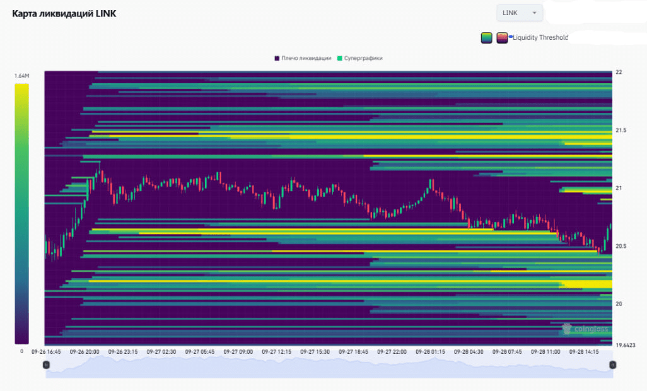Click the middle of the time range navigator

(x=329, y=366)
